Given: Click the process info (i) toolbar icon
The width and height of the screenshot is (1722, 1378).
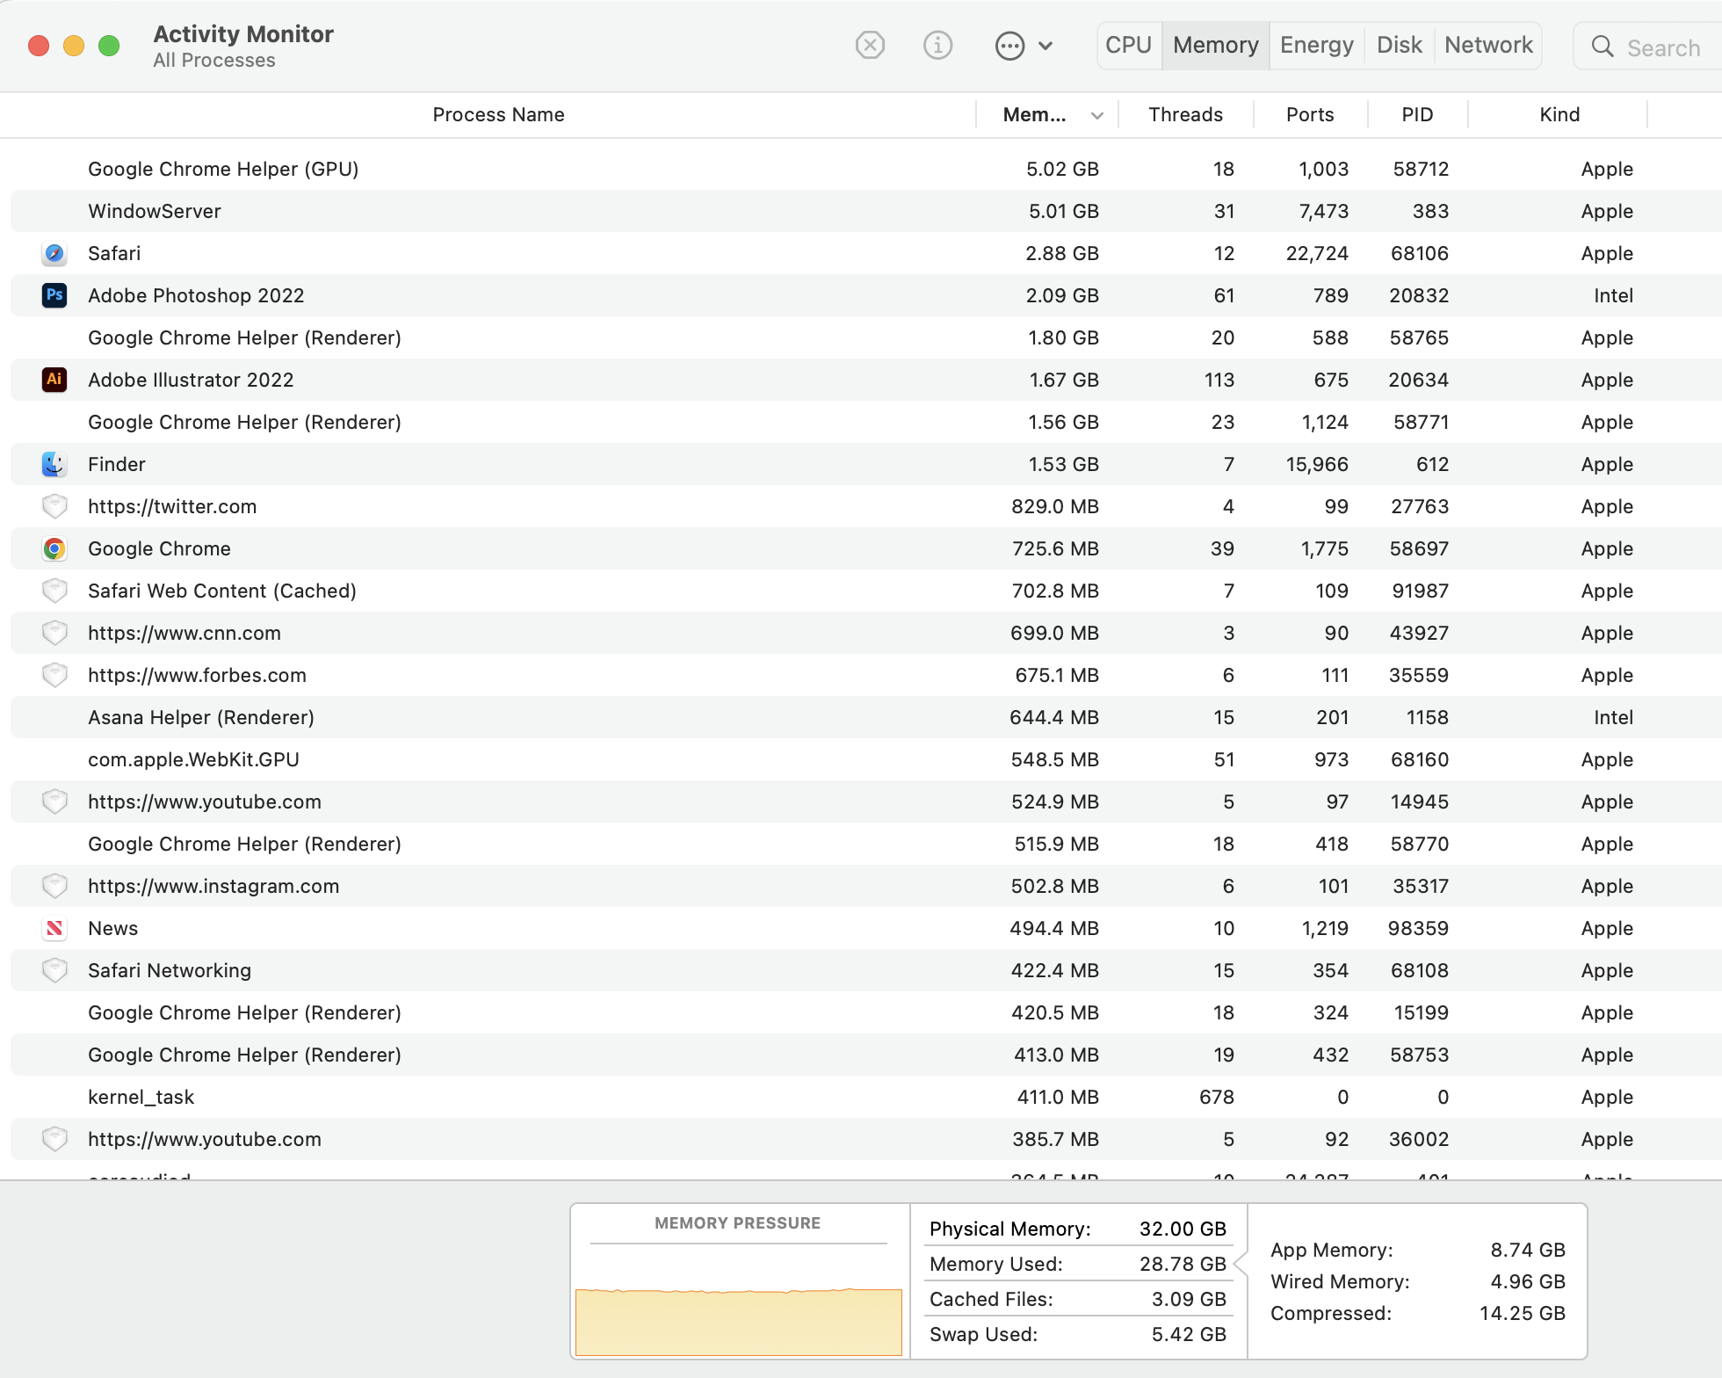Looking at the screenshot, I should click(x=937, y=45).
